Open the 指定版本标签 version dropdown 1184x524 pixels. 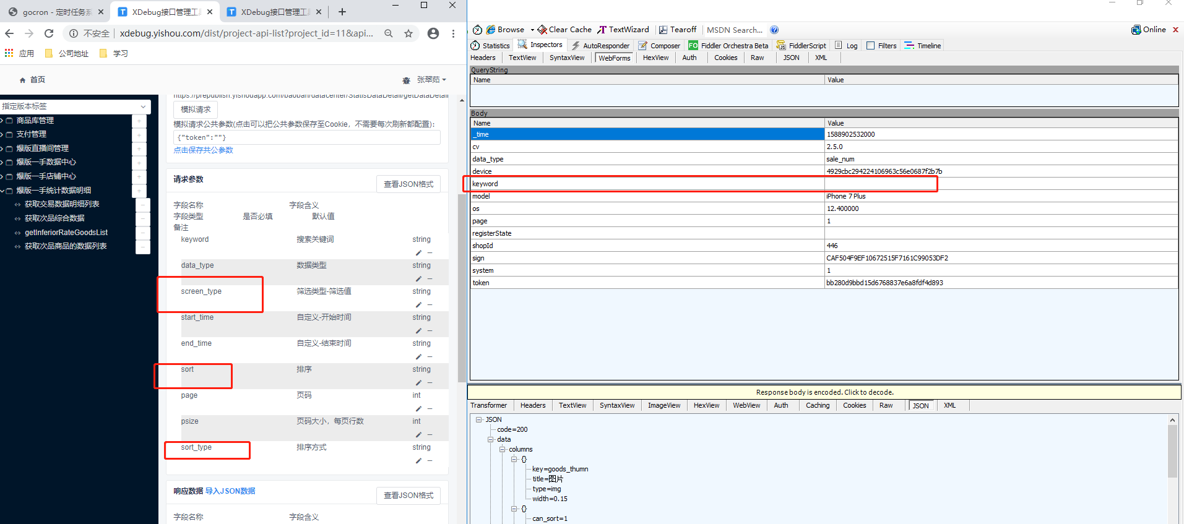tap(74, 106)
